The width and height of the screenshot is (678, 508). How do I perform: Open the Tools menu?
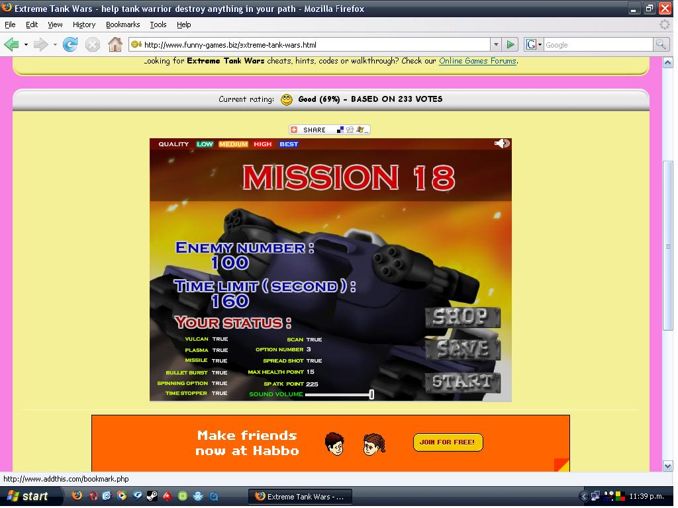pos(158,24)
